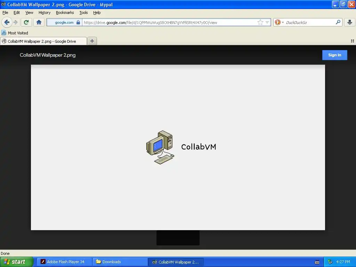Image resolution: width=356 pixels, height=267 pixels.
Task: Open the Help menu
Action: tap(97, 13)
